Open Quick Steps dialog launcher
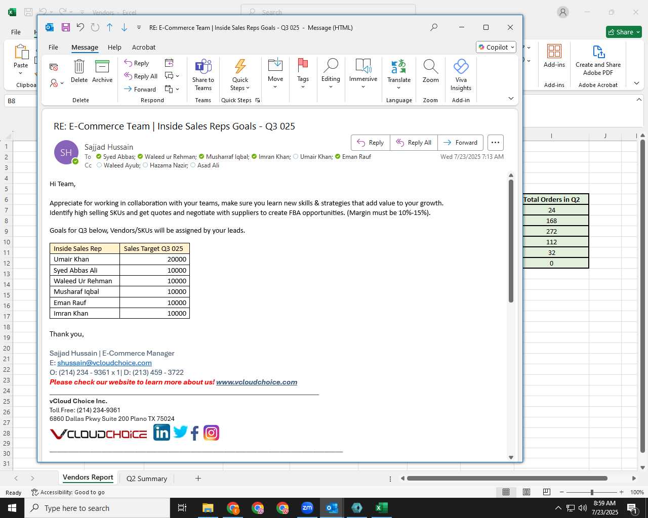The width and height of the screenshot is (648, 518). [x=258, y=100]
